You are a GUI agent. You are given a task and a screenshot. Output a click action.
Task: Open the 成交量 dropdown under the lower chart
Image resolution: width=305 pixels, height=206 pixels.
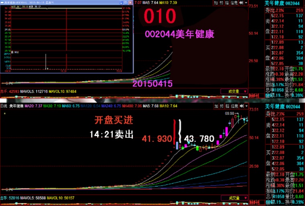click(x=234, y=198)
